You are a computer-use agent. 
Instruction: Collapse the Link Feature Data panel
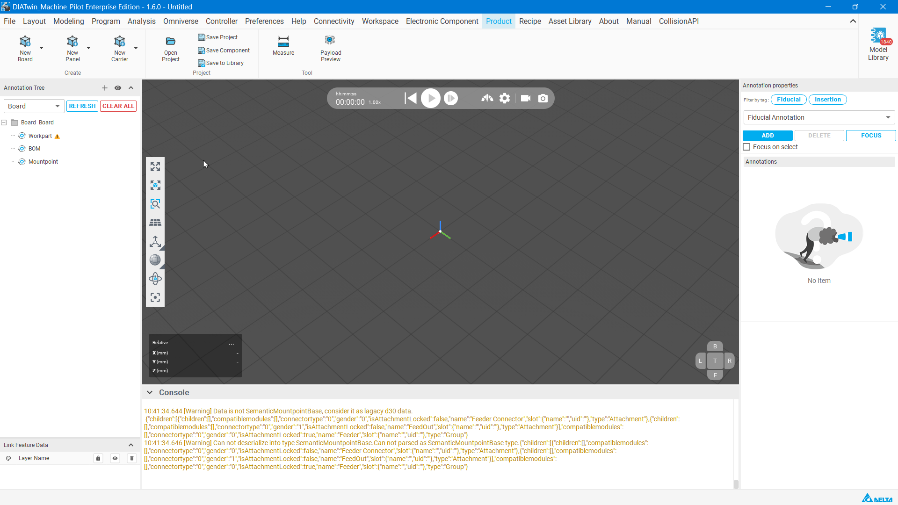131,445
